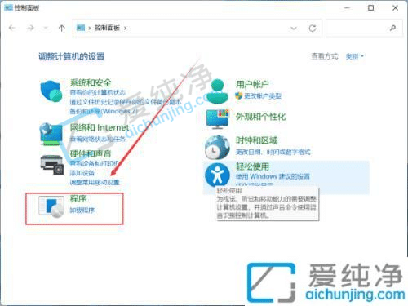
Task: Open the 程序 category
Action: (78, 198)
